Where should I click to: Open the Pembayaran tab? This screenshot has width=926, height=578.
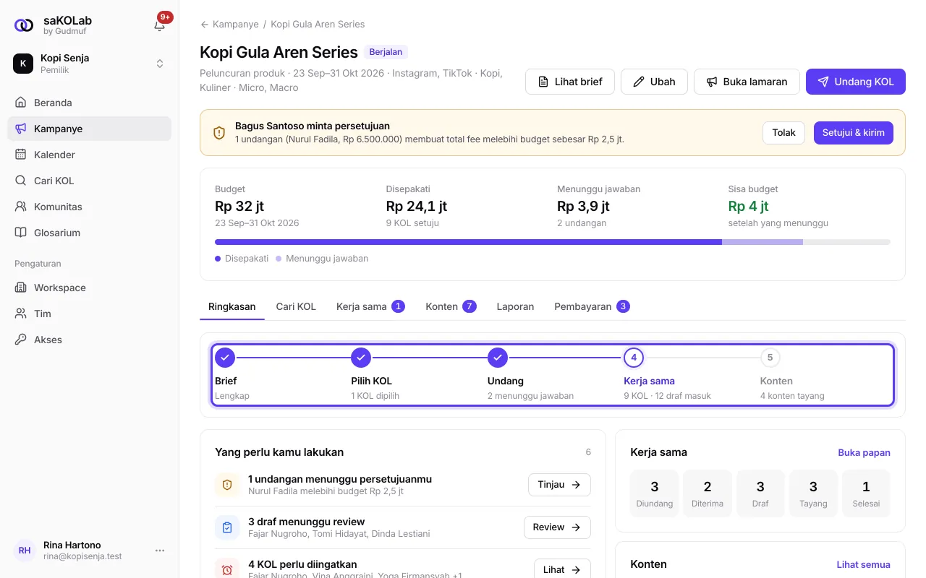point(592,306)
